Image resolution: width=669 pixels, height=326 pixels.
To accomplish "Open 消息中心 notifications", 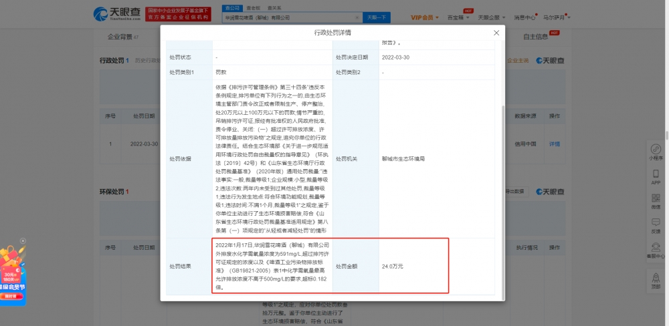I will point(524,17).
